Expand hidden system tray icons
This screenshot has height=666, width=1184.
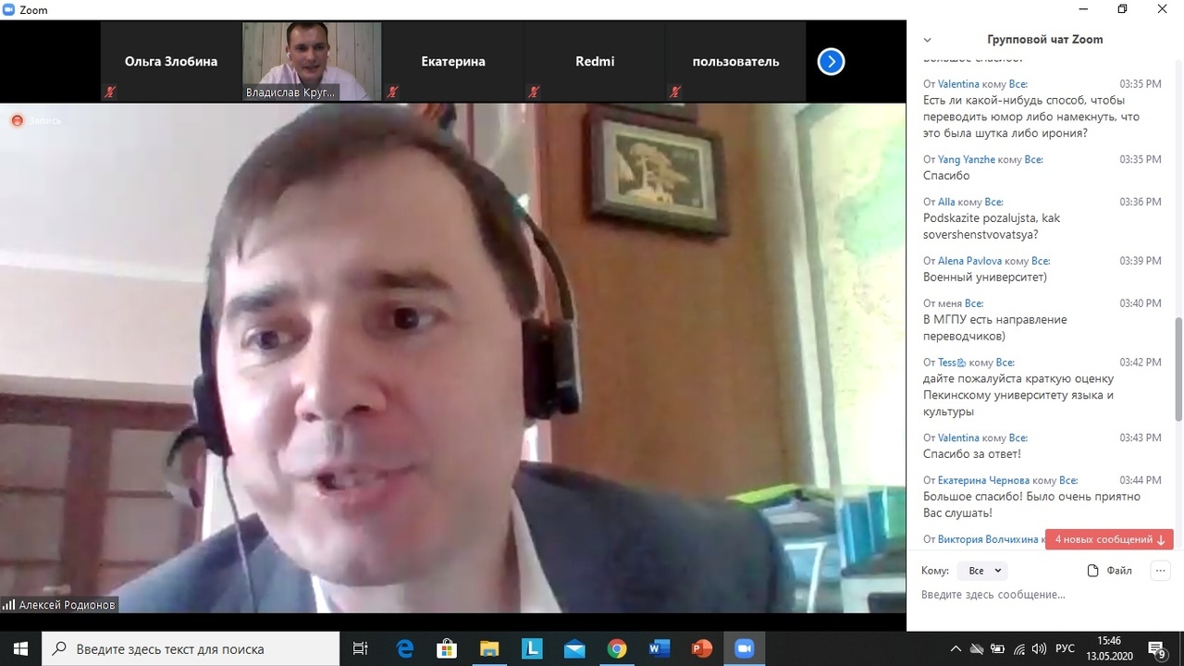click(956, 648)
